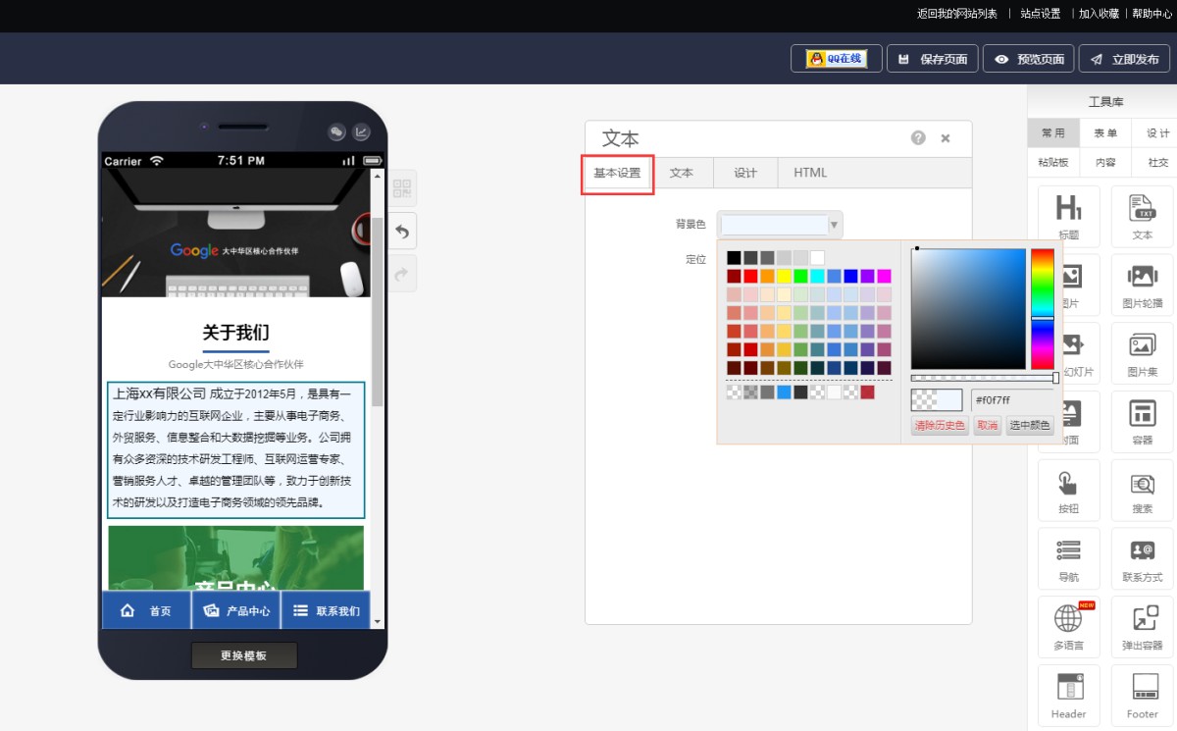1177x731 pixels.
Task: Insert the 弹出容器 popup container widget
Action: 1142,626
